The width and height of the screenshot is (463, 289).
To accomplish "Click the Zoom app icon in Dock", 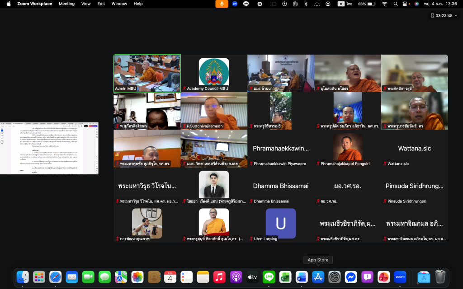I will pos(400,276).
